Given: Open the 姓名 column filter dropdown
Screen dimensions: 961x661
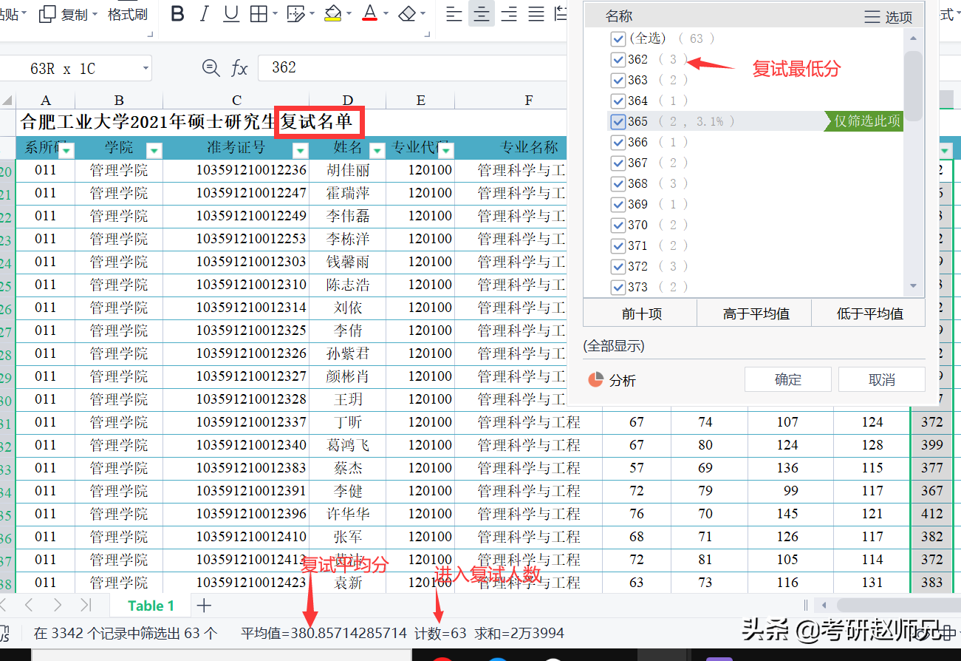Looking at the screenshot, I should [x=377, y=150].
